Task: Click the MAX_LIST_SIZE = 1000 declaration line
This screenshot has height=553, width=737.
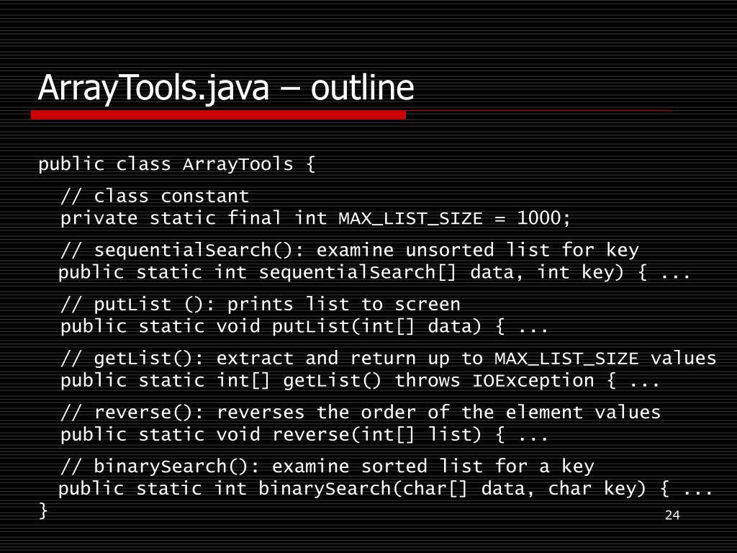Action: click(x=315, y=218)
